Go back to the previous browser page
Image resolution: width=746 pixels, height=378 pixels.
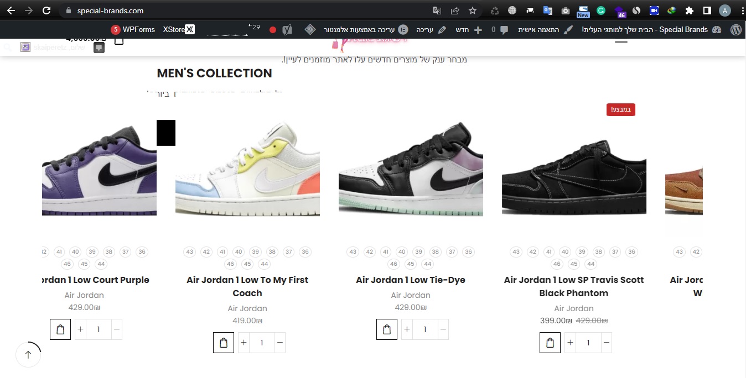(x=11, y=11)
